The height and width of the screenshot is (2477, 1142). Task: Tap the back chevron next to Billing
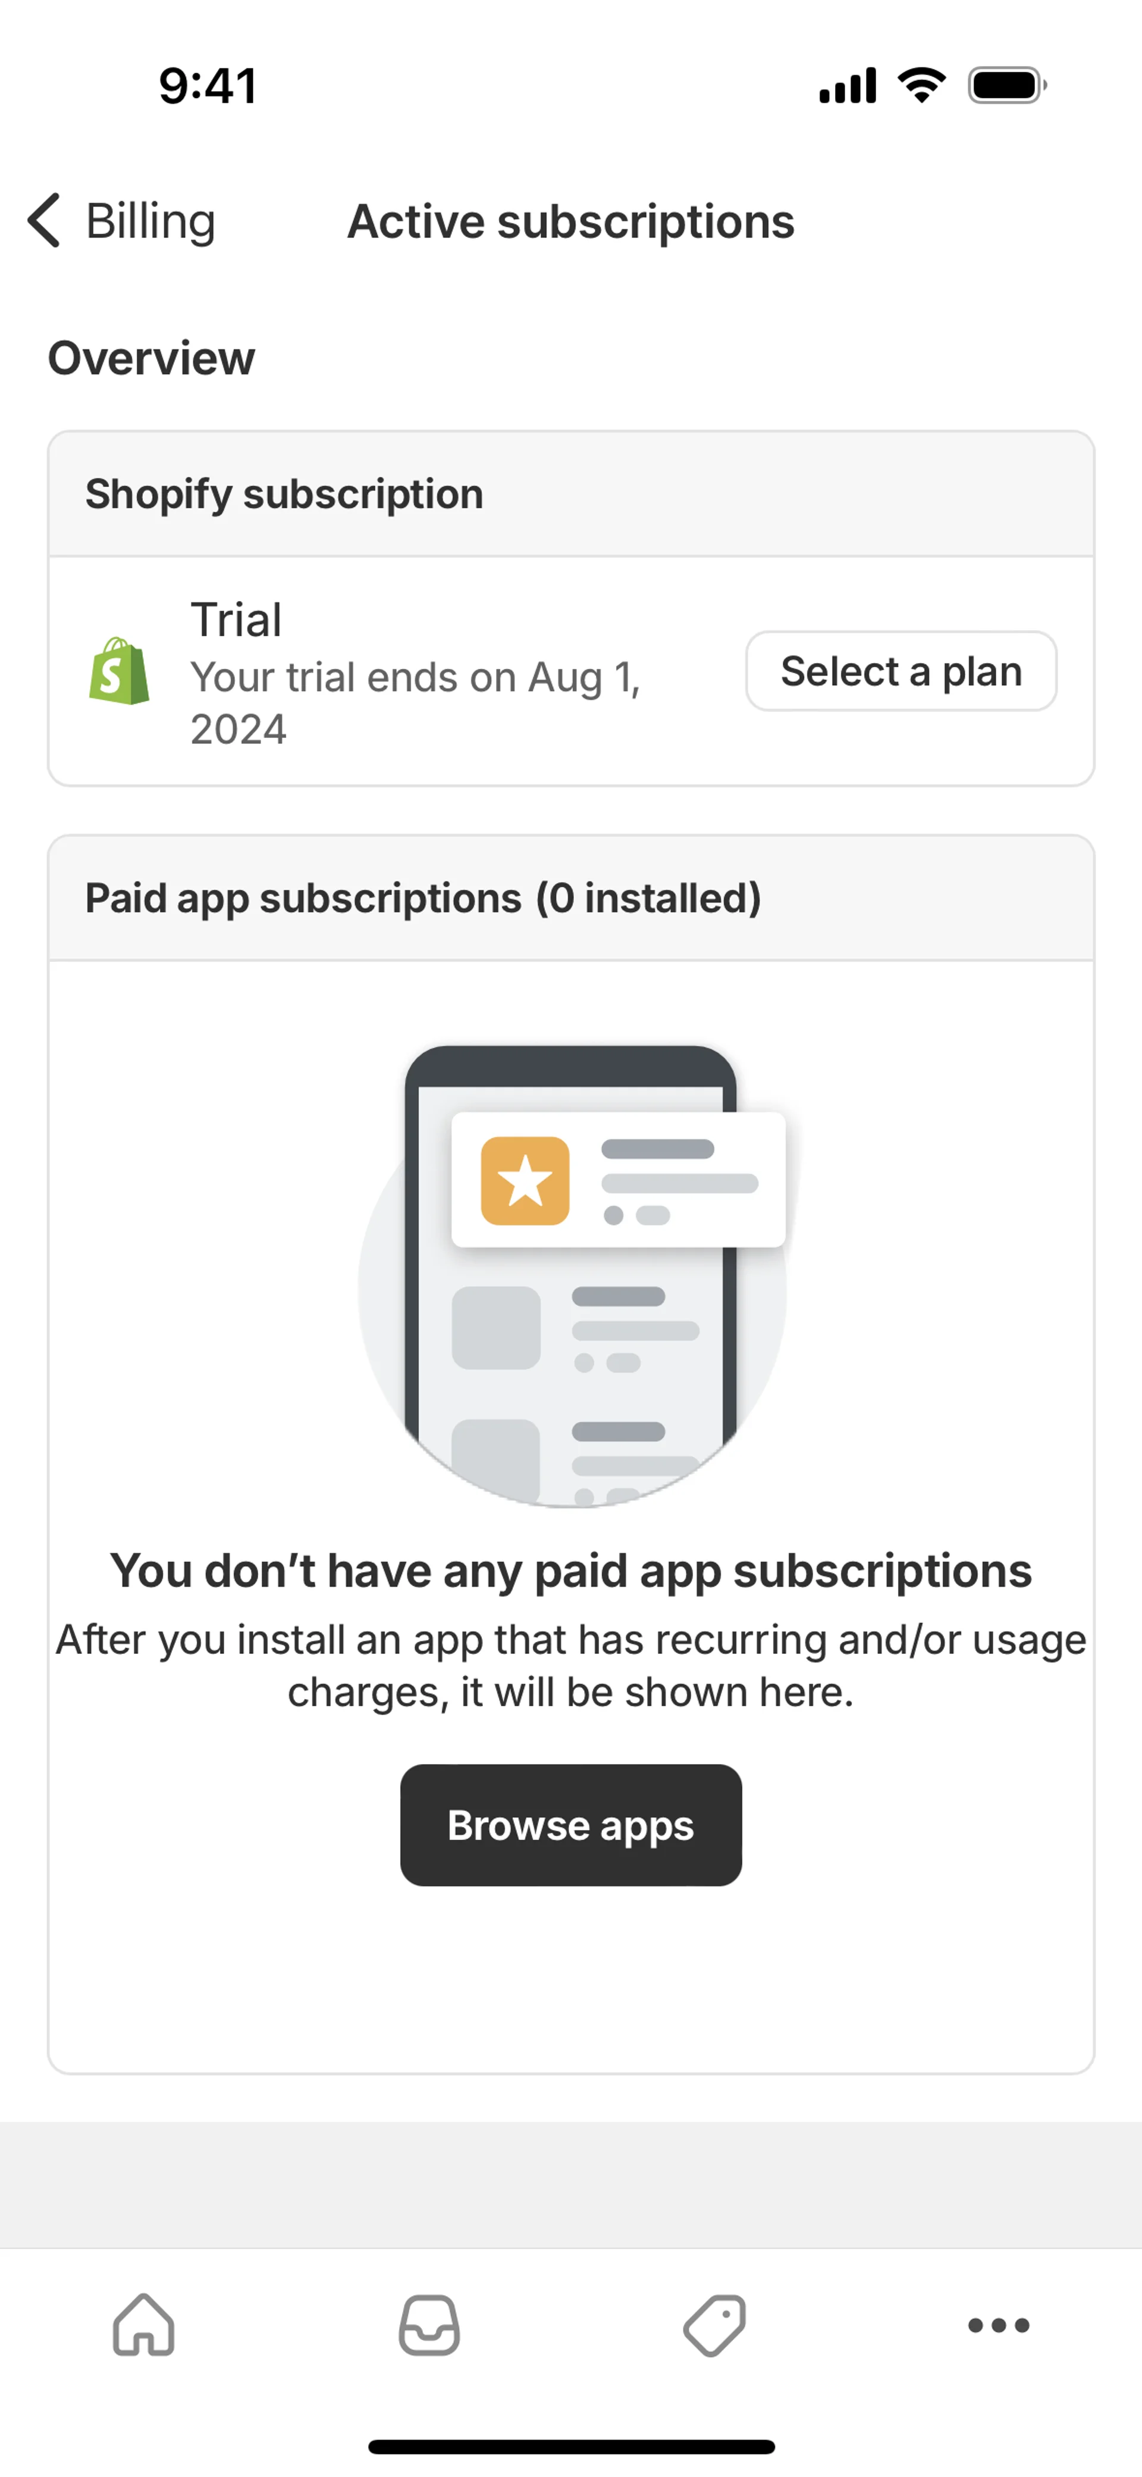pyautogui.click(x=44, y=220)
